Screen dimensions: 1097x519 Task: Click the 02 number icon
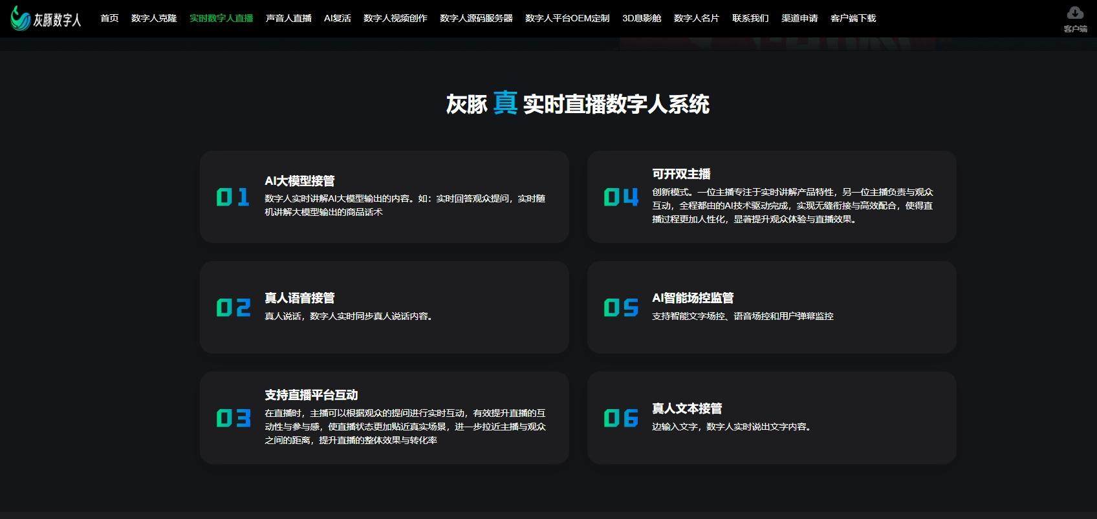coord(233,308)
